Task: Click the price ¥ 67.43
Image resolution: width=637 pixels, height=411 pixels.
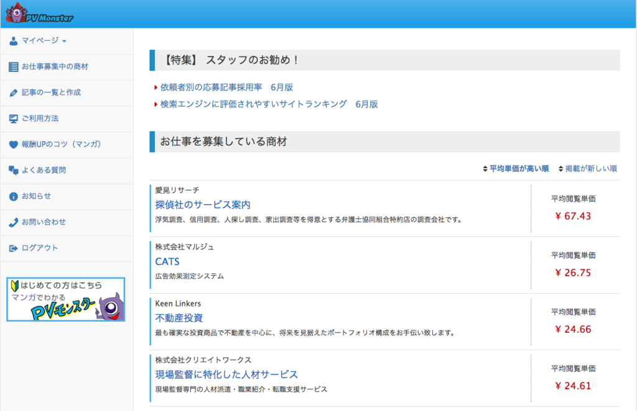Action: point(573,216)
